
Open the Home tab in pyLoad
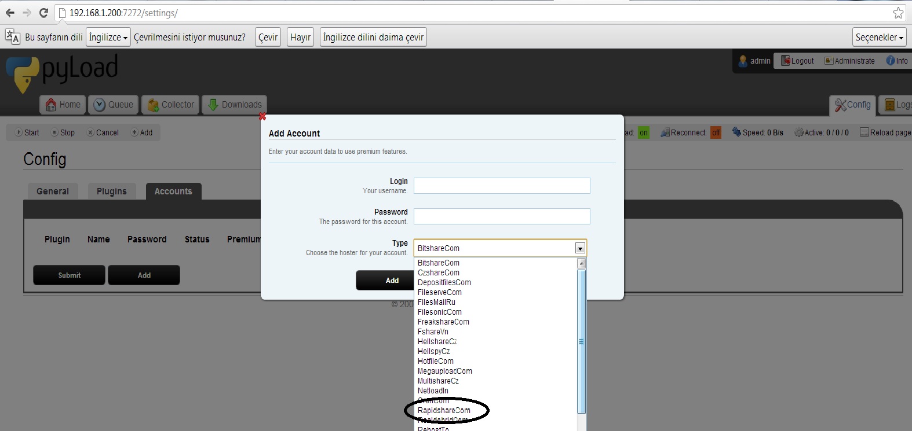[63, 105]
